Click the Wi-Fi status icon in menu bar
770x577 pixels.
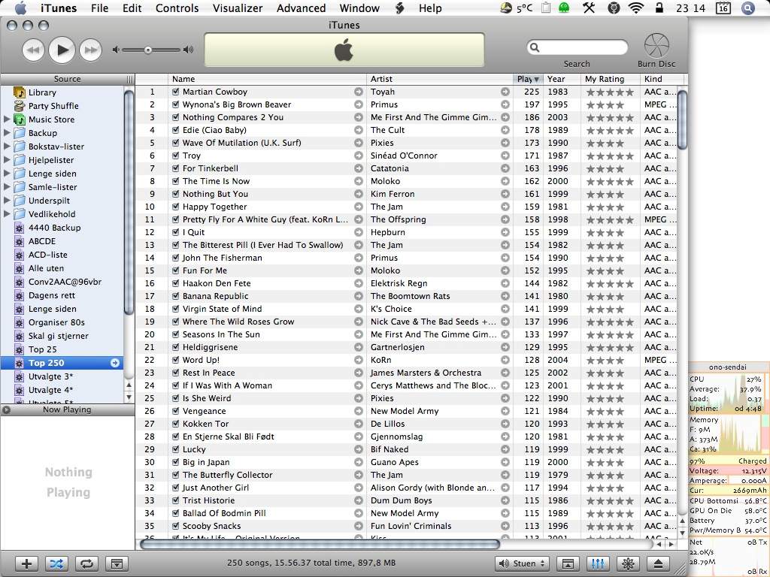coord(636,8)
